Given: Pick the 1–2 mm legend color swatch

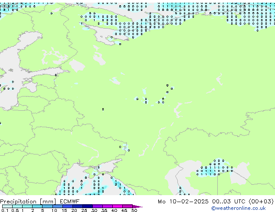Looking at the screenshot, I should [27, 206].
